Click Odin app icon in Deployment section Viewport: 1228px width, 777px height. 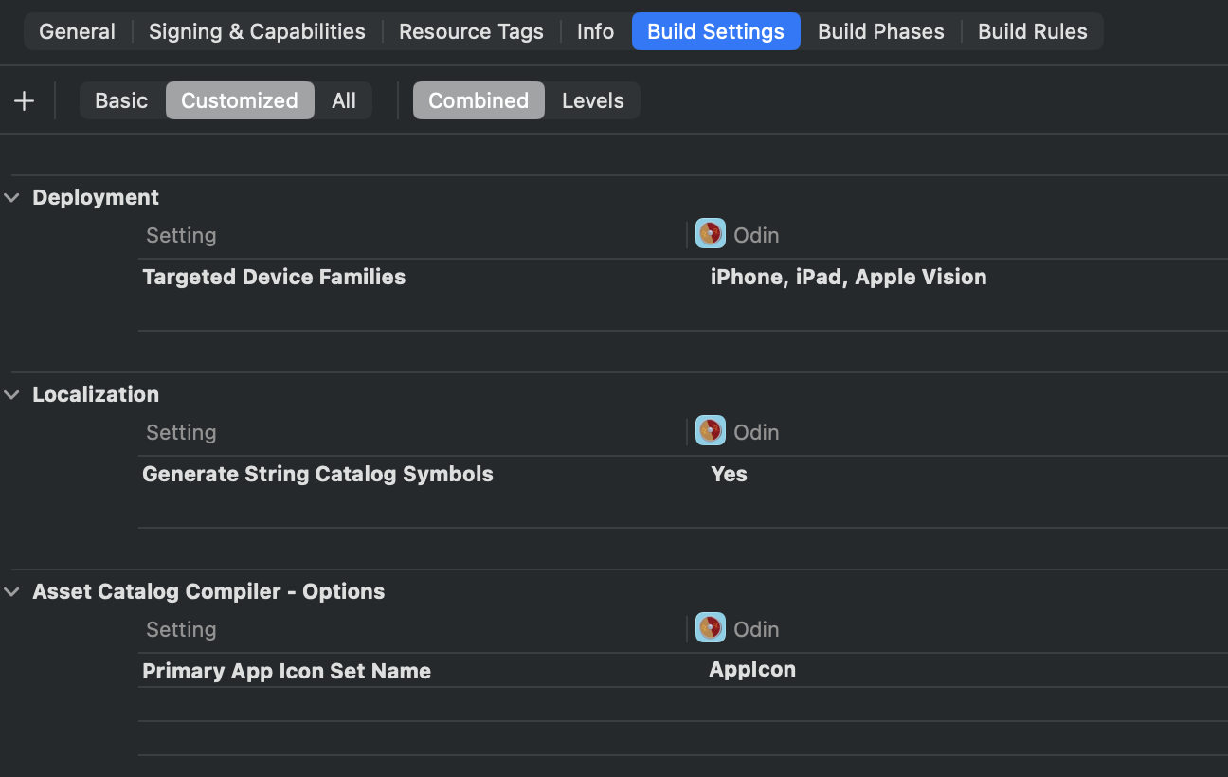pyautogui.click(x=710, y=234)
